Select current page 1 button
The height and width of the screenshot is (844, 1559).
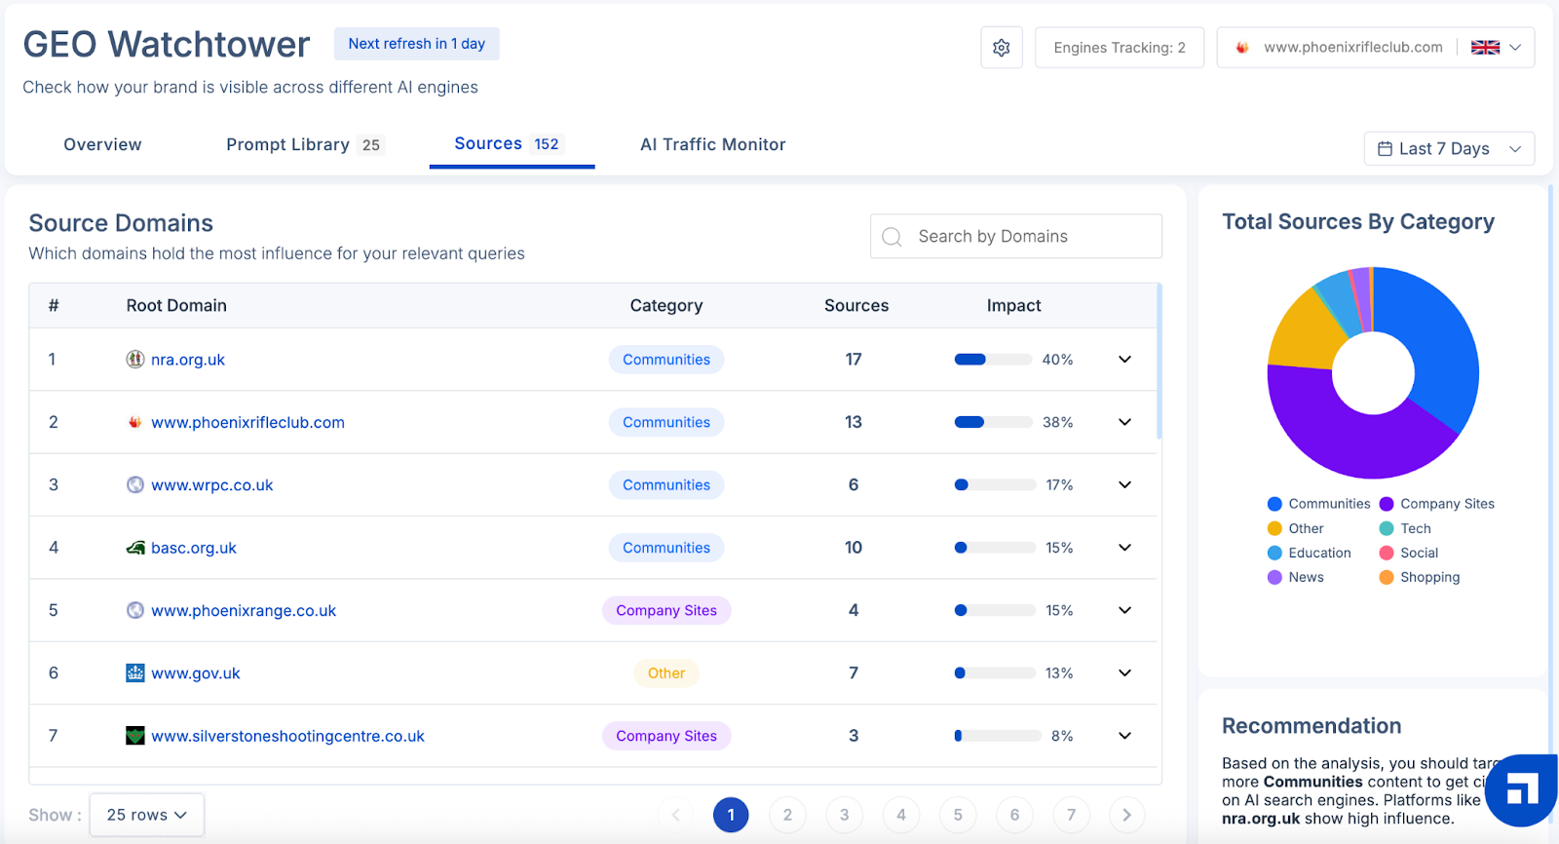coord(731,815)
